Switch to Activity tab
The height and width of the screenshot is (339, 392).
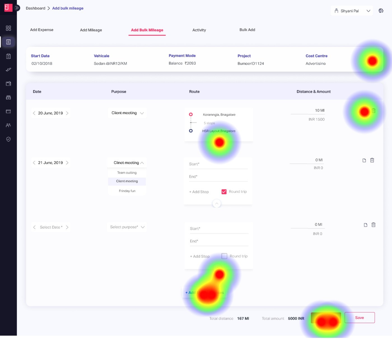pyautogui.click(x=199, y=30)
